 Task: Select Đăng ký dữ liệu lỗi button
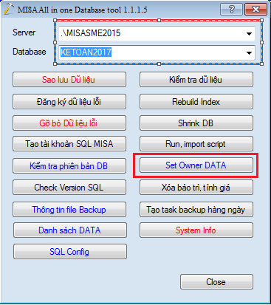pyautogui.click(x=69, y=101)
